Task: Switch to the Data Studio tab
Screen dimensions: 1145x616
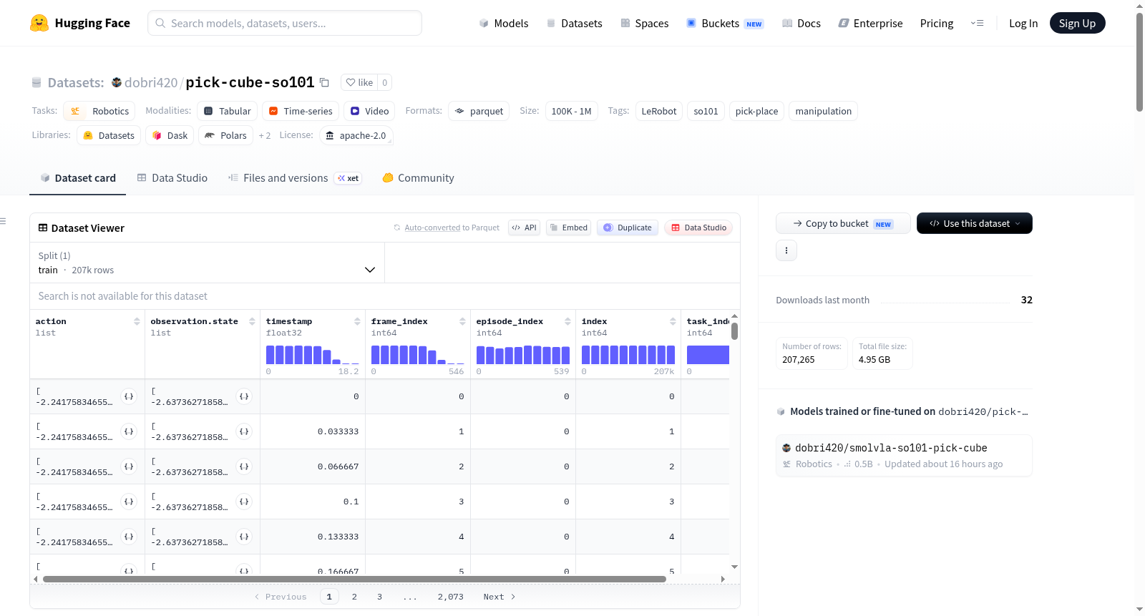Action: pos(172,178)
